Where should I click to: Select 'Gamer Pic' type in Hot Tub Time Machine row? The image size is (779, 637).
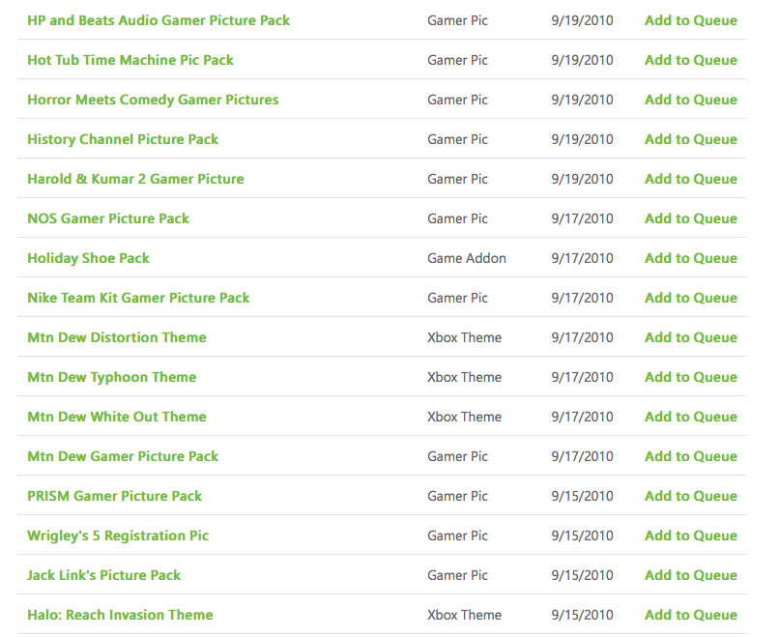[457, 60]
